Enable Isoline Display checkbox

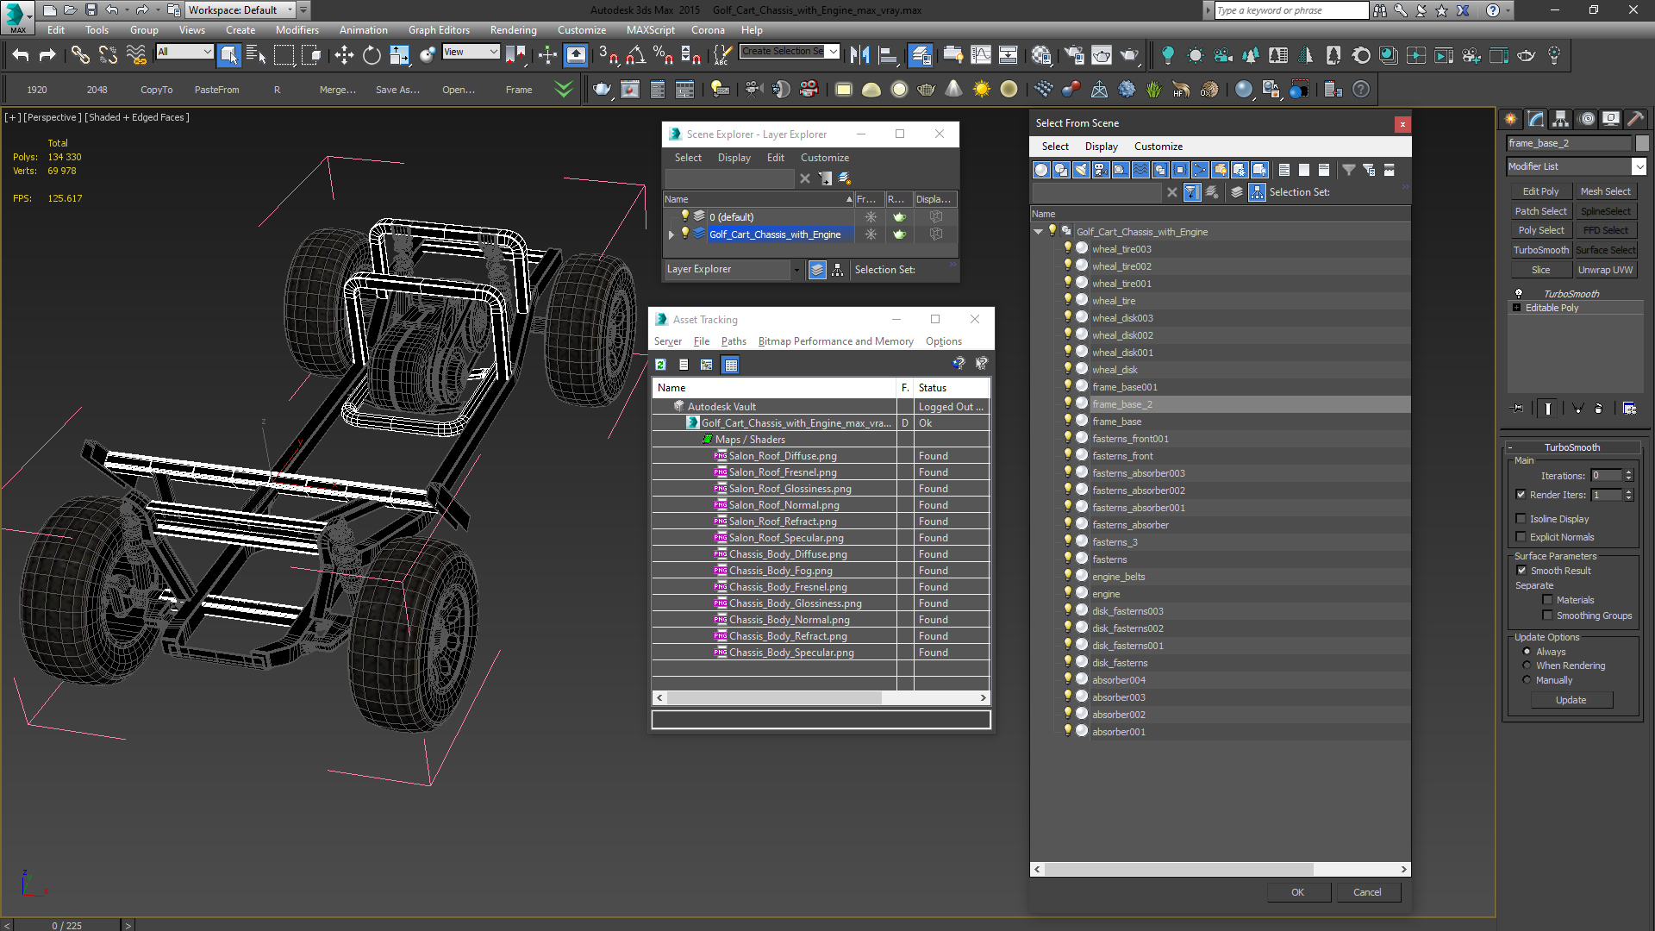click(1521, 519)
